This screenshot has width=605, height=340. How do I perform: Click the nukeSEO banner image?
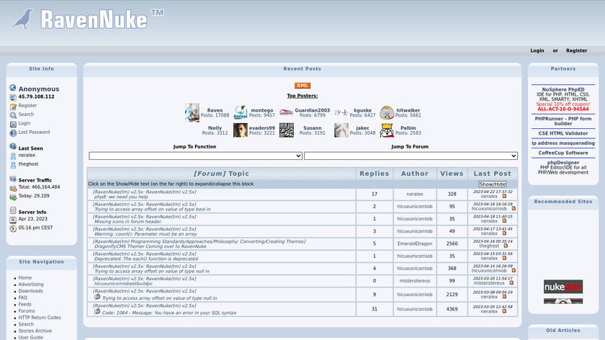563,287
